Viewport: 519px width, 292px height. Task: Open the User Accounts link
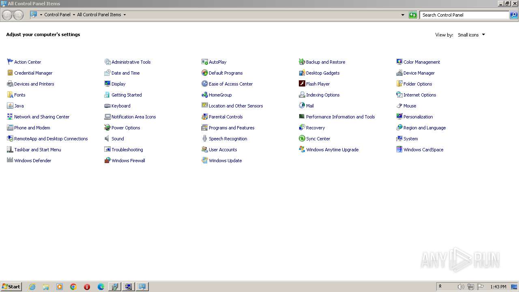pyautogui.click(x=223, y=150)
